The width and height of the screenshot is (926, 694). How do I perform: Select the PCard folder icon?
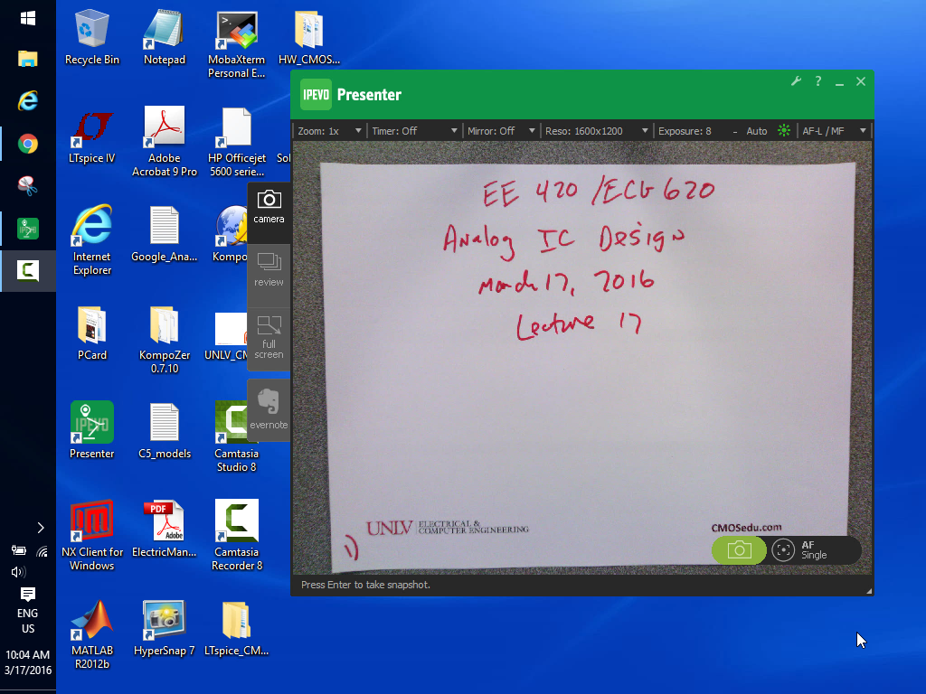click(92, 333)
